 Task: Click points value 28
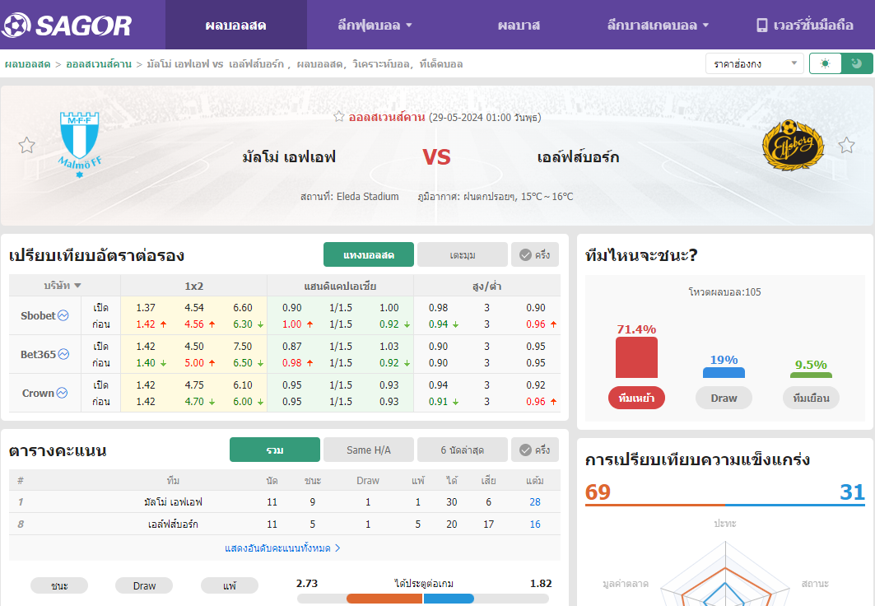click(534, 501)
